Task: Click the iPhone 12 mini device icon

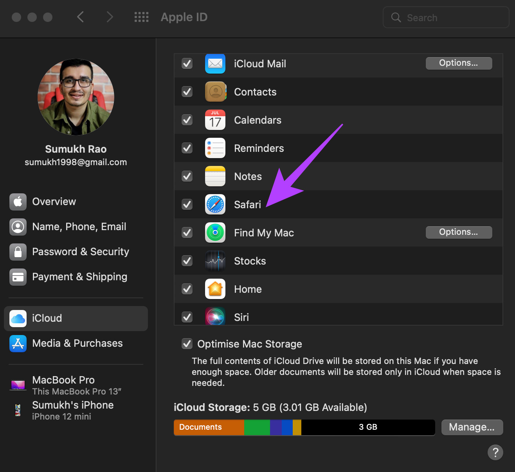Action: pos(18,410)
